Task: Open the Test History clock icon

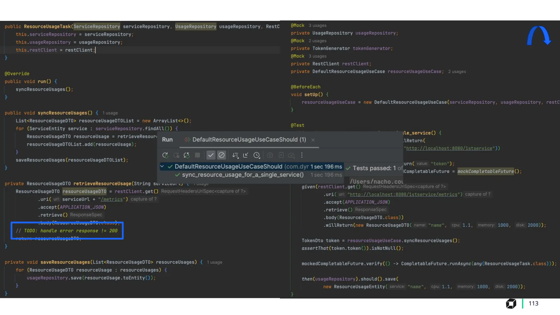Action: pos(256,155)
